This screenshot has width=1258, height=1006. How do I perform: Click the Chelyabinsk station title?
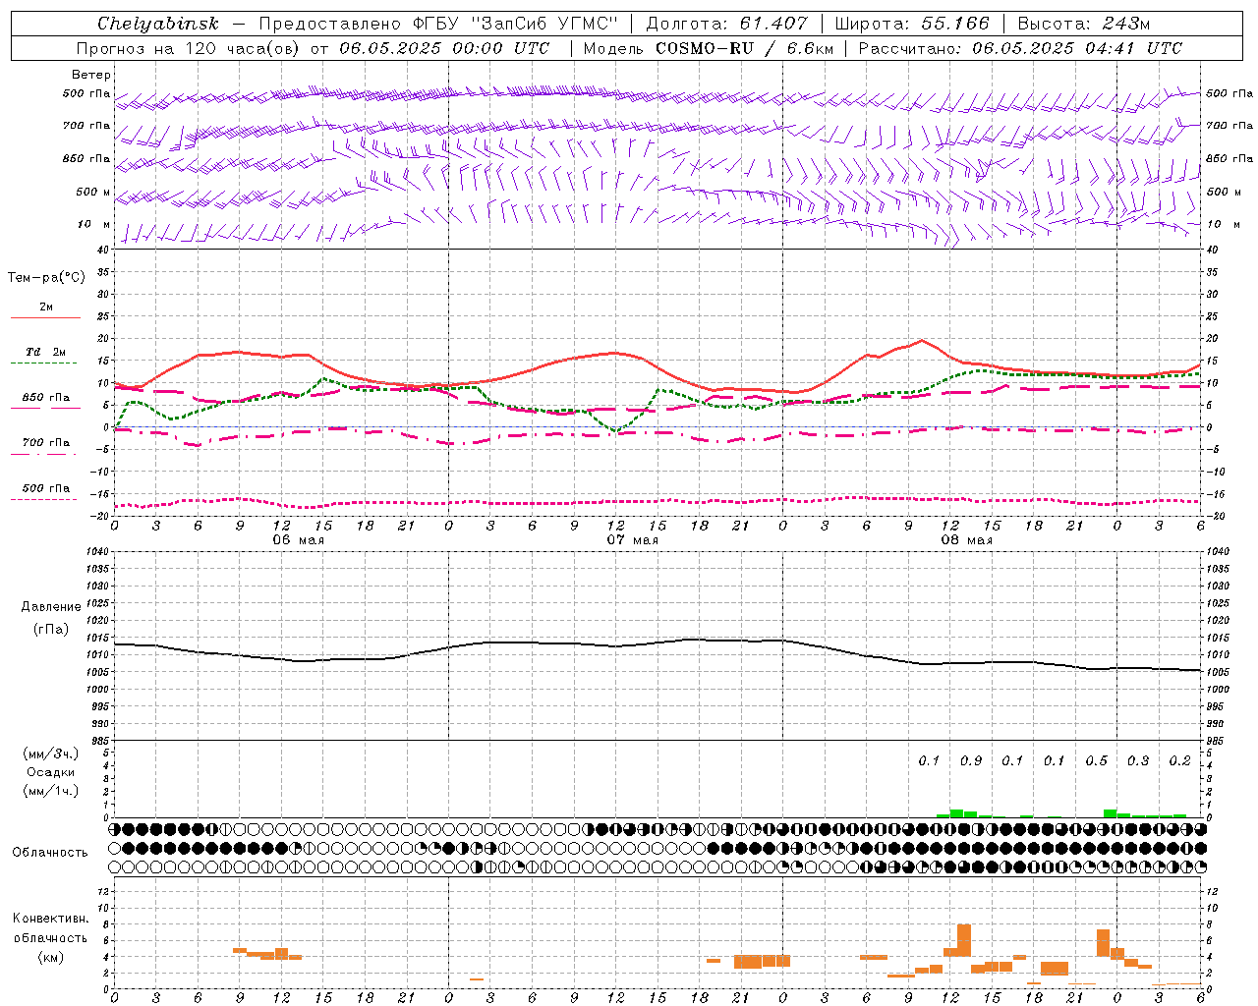pos(158,24)
